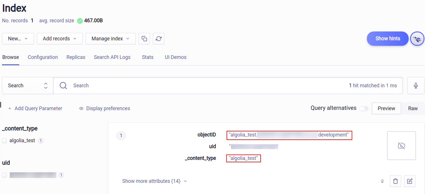Screen dimensions: 425x194
Task: Switch to the Browse tab
Action: (x=11, y=57)
